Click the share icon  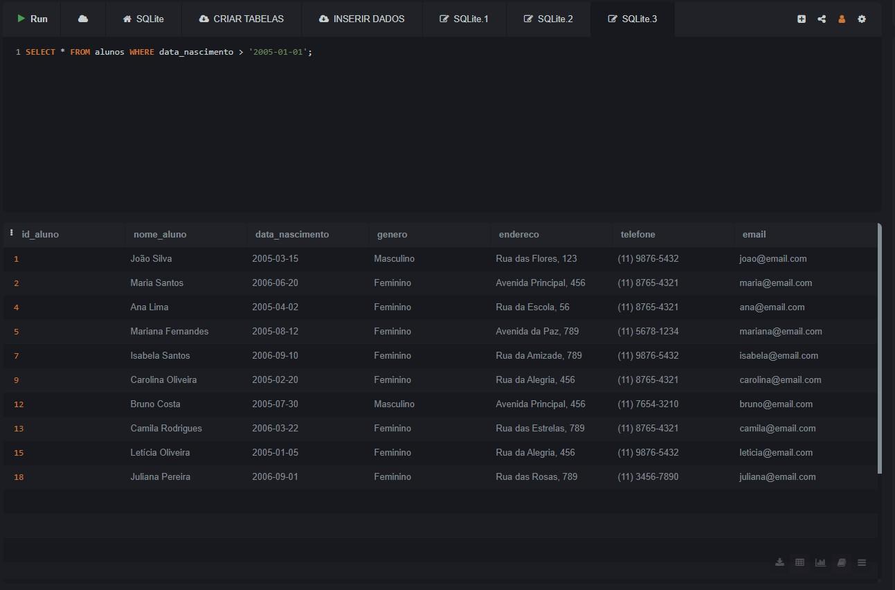pyautogui.click(x=822, y=19)
